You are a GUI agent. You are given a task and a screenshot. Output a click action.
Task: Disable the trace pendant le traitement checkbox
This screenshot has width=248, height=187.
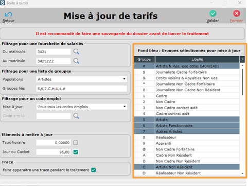(x=94, y=170)
